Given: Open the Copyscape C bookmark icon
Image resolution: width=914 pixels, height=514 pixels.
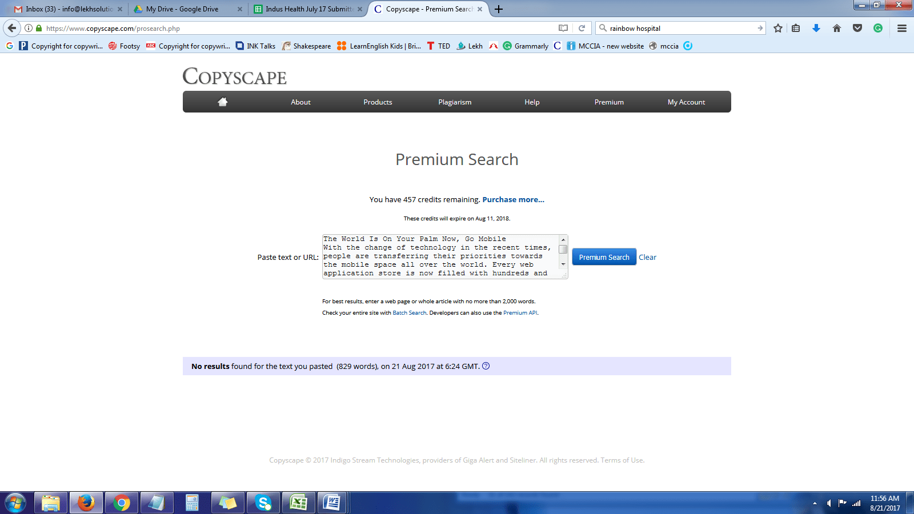Looking at the screenshot, I should [x=558, y=46].
